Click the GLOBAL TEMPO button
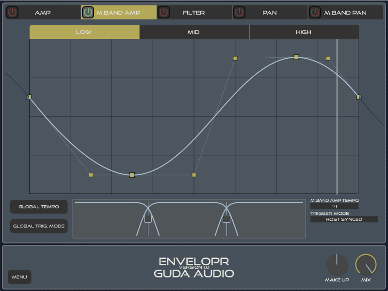388x291 pixels. click(39, 207)
